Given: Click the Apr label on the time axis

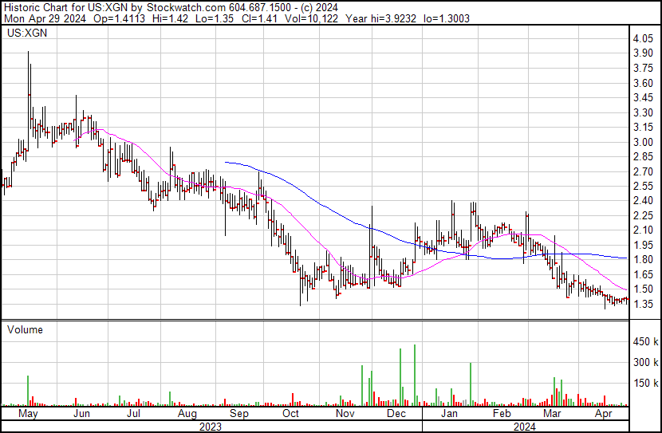Looking at the screenshot, I should coord(605,415).
